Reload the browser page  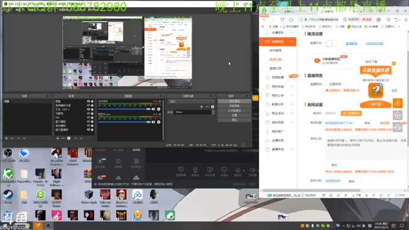tap(282, 19)
